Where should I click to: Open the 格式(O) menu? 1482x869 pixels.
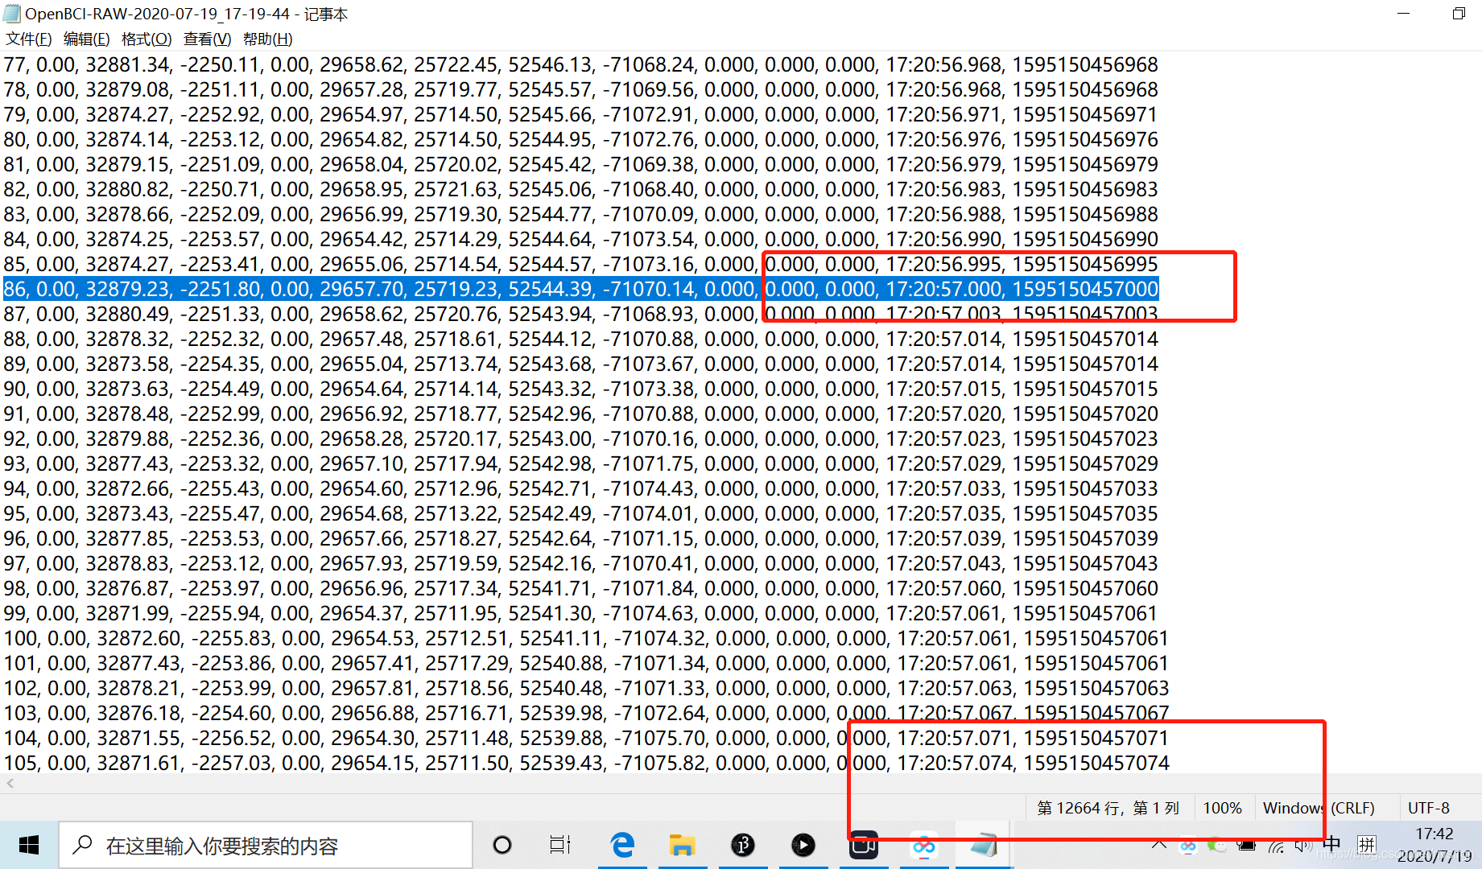coord(146,39)
